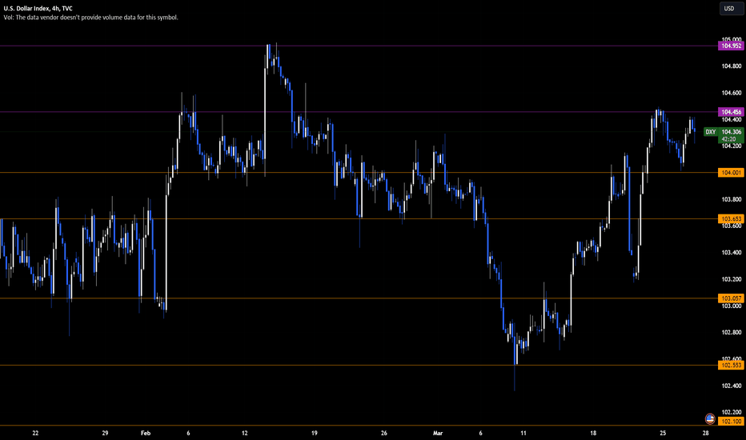746x440 pixels.
Task: Click the 102.800 price axis tick
Action: click(732, 333)
